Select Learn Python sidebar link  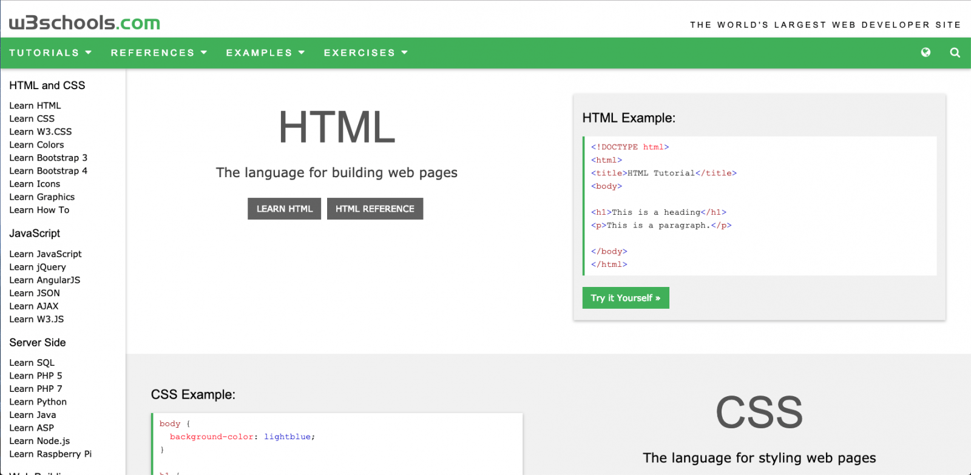click(38, 402)
